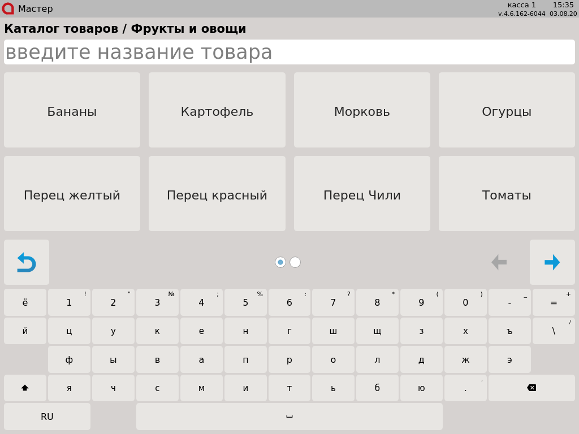The height and width of the screenshot is (434, 579).
Task: Click the red logo in top bar
Action: 8,8
